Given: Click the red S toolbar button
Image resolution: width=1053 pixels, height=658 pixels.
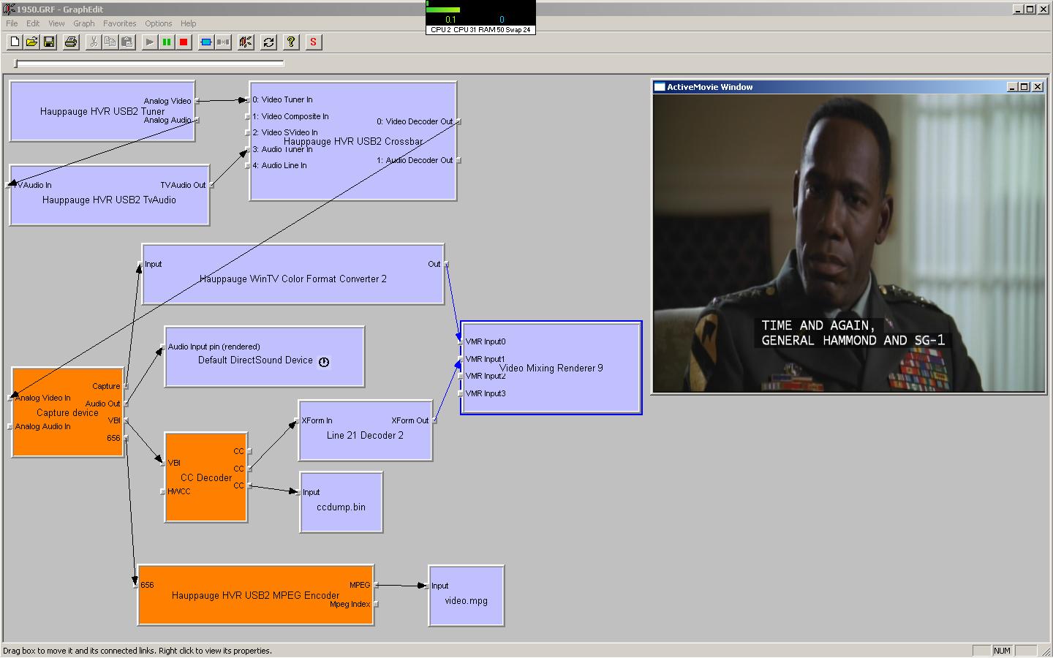Looking at the screenshot, I should click(313, 42).
